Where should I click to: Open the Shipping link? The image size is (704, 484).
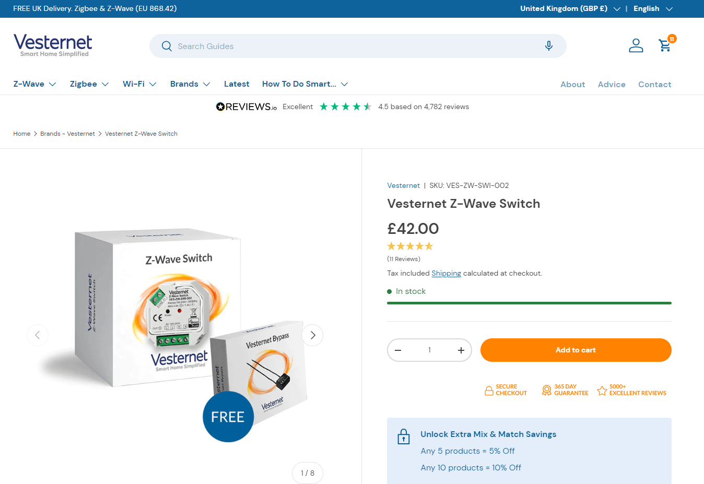tap(446, 273)
